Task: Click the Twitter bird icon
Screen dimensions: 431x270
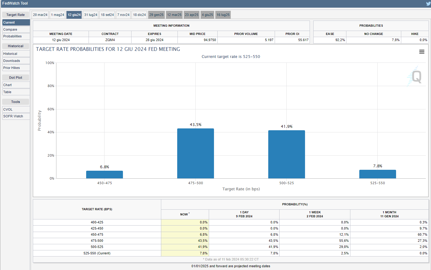Action: click(x=428, y=4)
